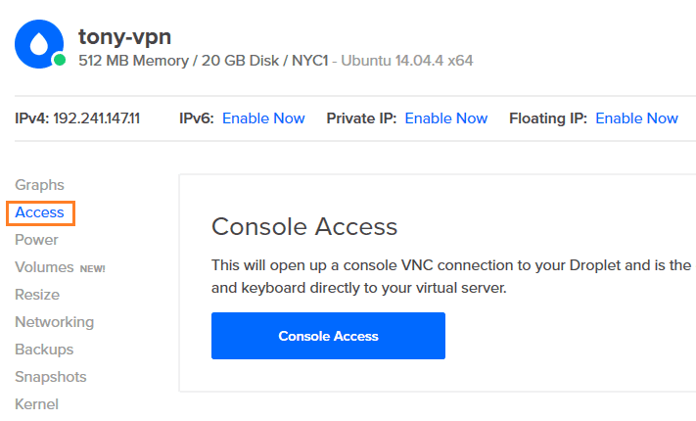Go to the Volumes section
The height and width of the screenshot is (421, 696).
tap(44, 267)
